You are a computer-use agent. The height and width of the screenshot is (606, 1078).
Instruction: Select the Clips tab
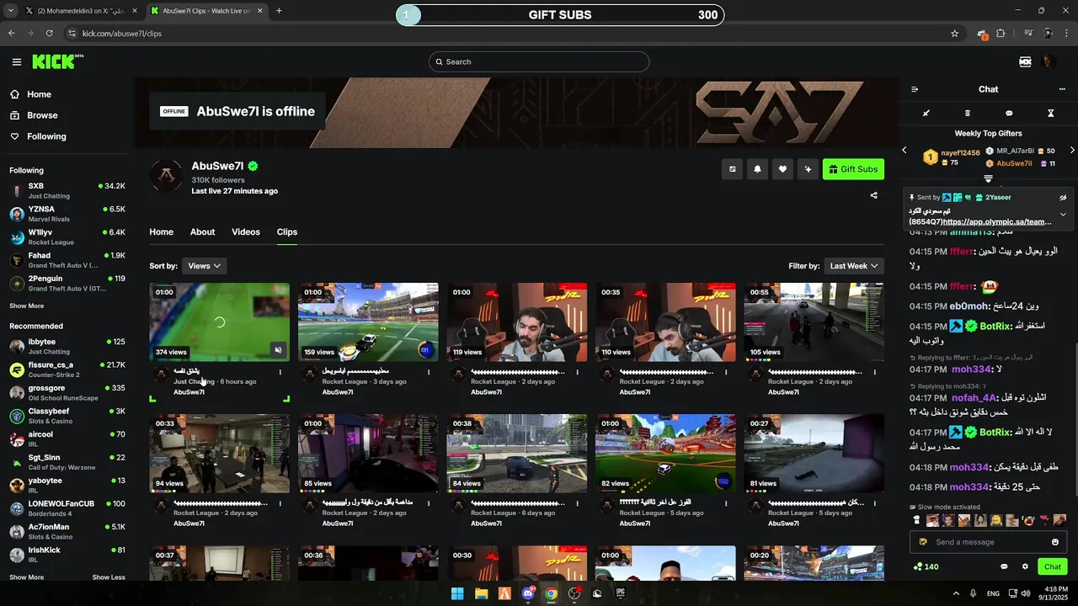[x=287, y=232]
